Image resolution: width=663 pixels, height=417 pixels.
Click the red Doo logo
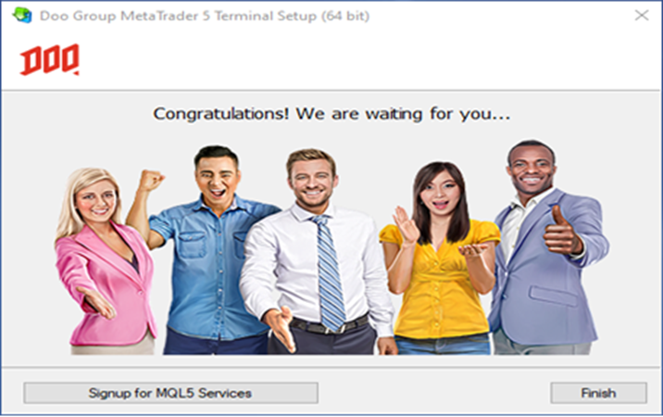(50, 59)
